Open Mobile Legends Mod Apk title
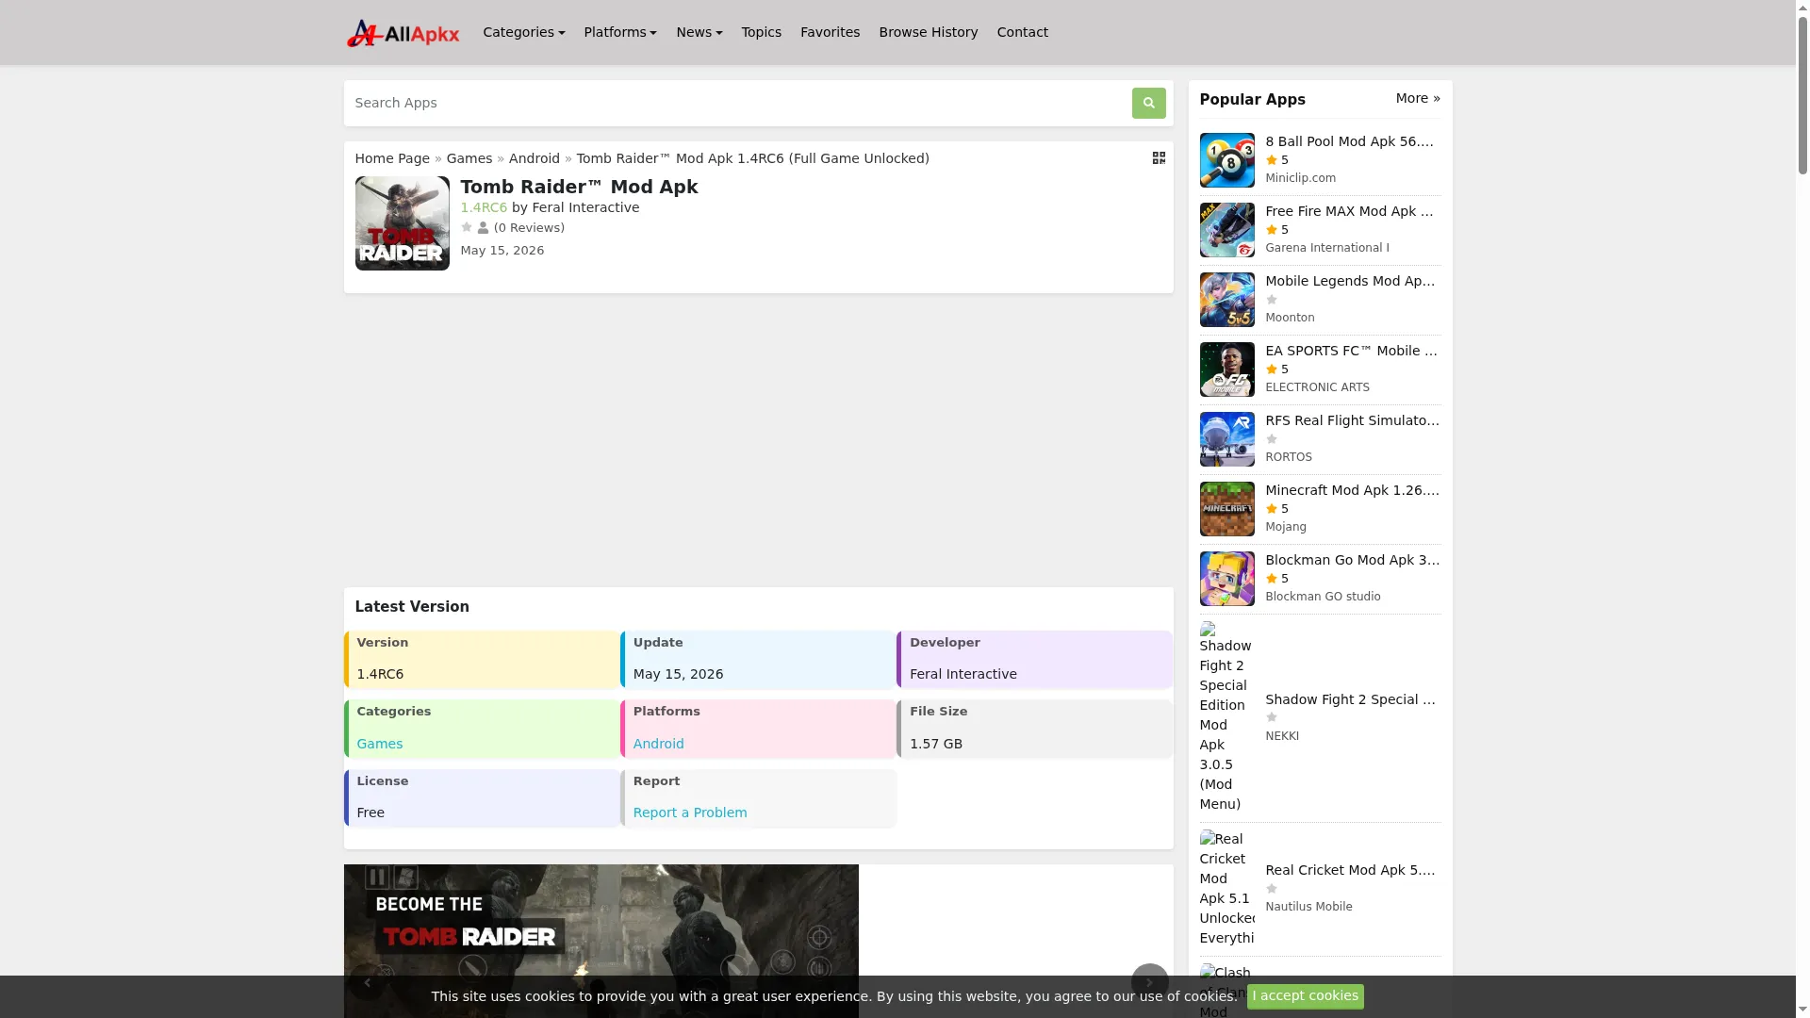The image size is (1810, 1018). point(1350,281)
